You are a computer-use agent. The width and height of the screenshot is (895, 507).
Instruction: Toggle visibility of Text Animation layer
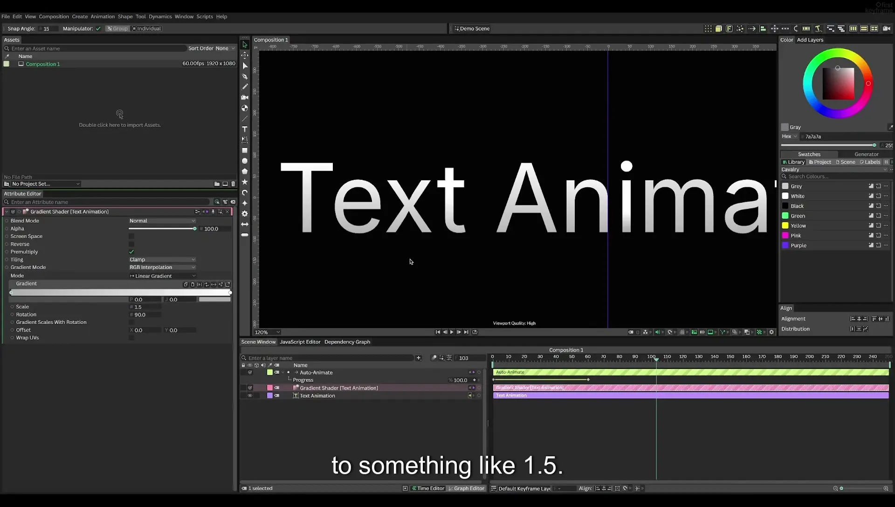tap(250, 396)
